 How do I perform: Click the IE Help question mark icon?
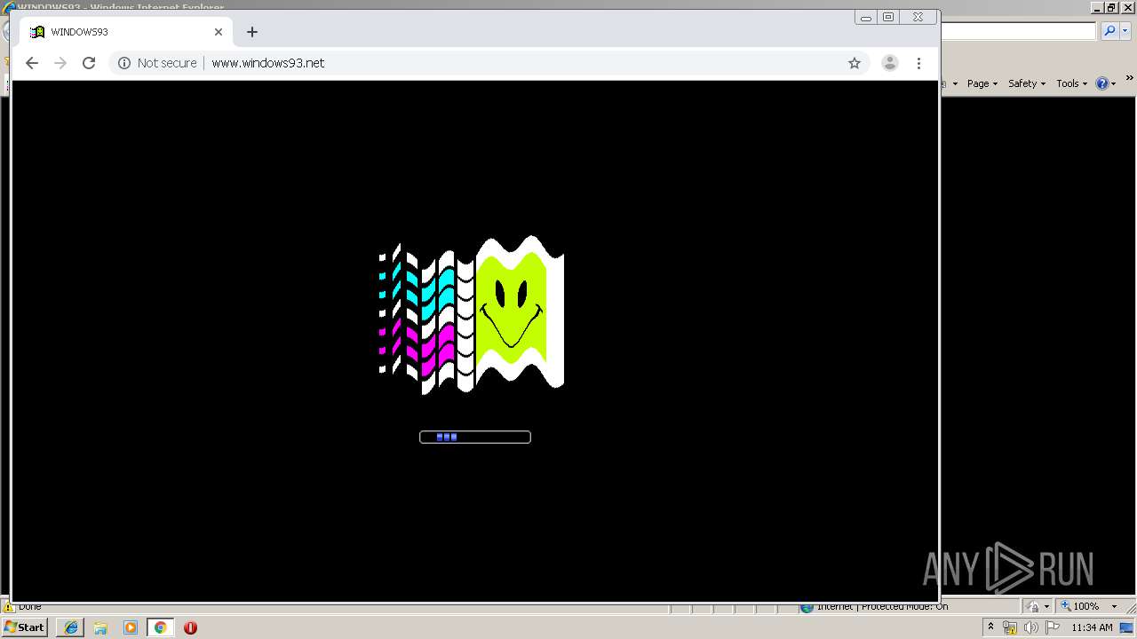[1102, 83]
